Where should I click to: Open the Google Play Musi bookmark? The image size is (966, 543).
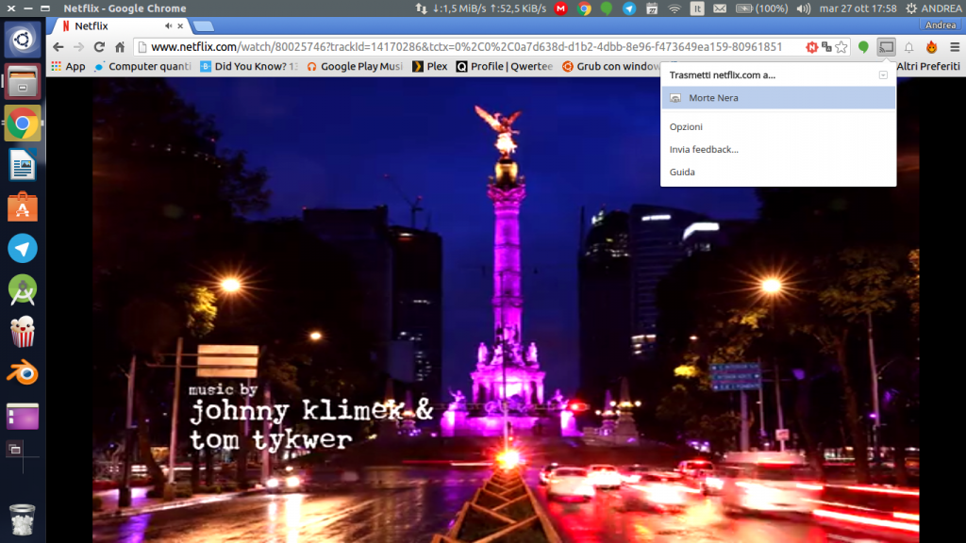(355, 67)
